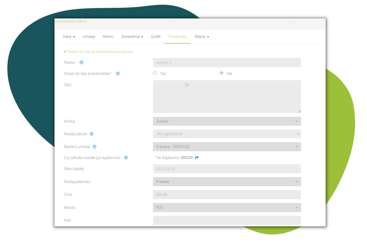The height and width of the screenshot is (245, 367).
Task: Switch to the Umowy tab
Action: point(89,37)
